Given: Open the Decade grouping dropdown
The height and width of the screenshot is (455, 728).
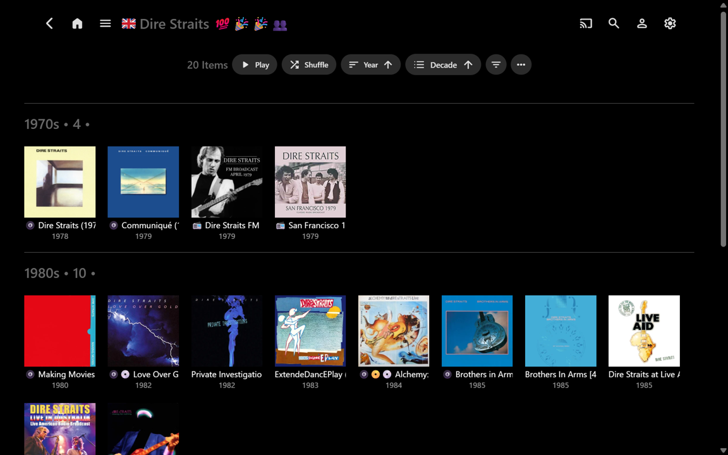Looking at the screenshot, I should 443,64.
